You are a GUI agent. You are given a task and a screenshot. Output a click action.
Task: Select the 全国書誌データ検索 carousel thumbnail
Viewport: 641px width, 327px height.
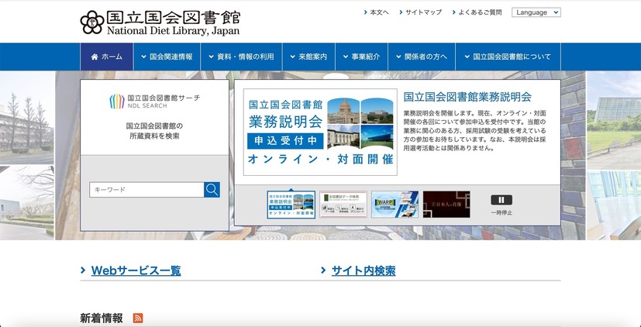pos(343,205)
